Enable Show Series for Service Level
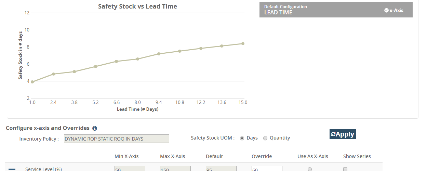Viewport: 427px width, 171px height. 345,169
